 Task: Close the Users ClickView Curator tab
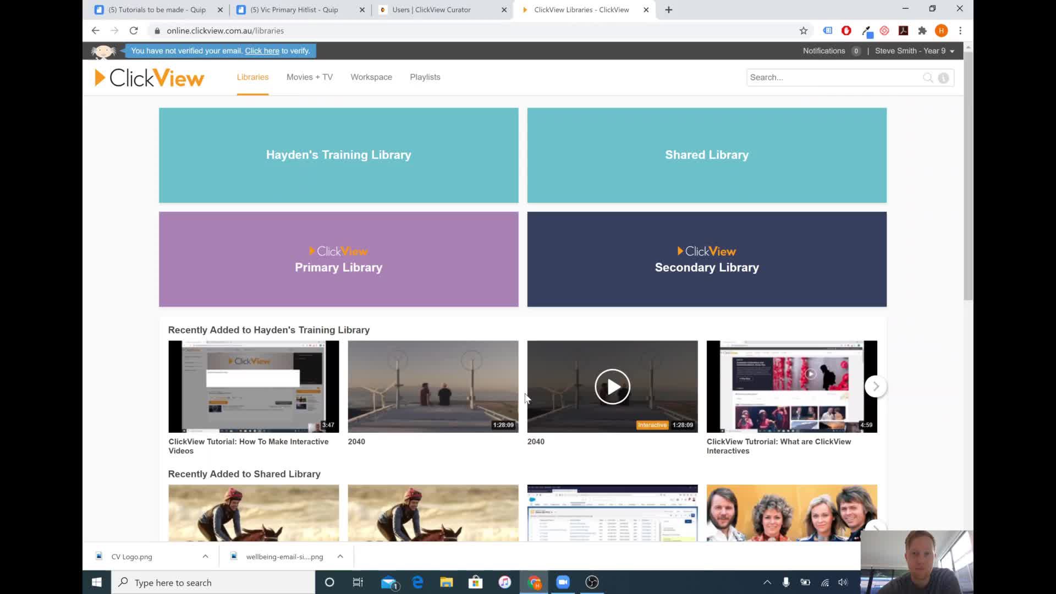pos(504,10)
